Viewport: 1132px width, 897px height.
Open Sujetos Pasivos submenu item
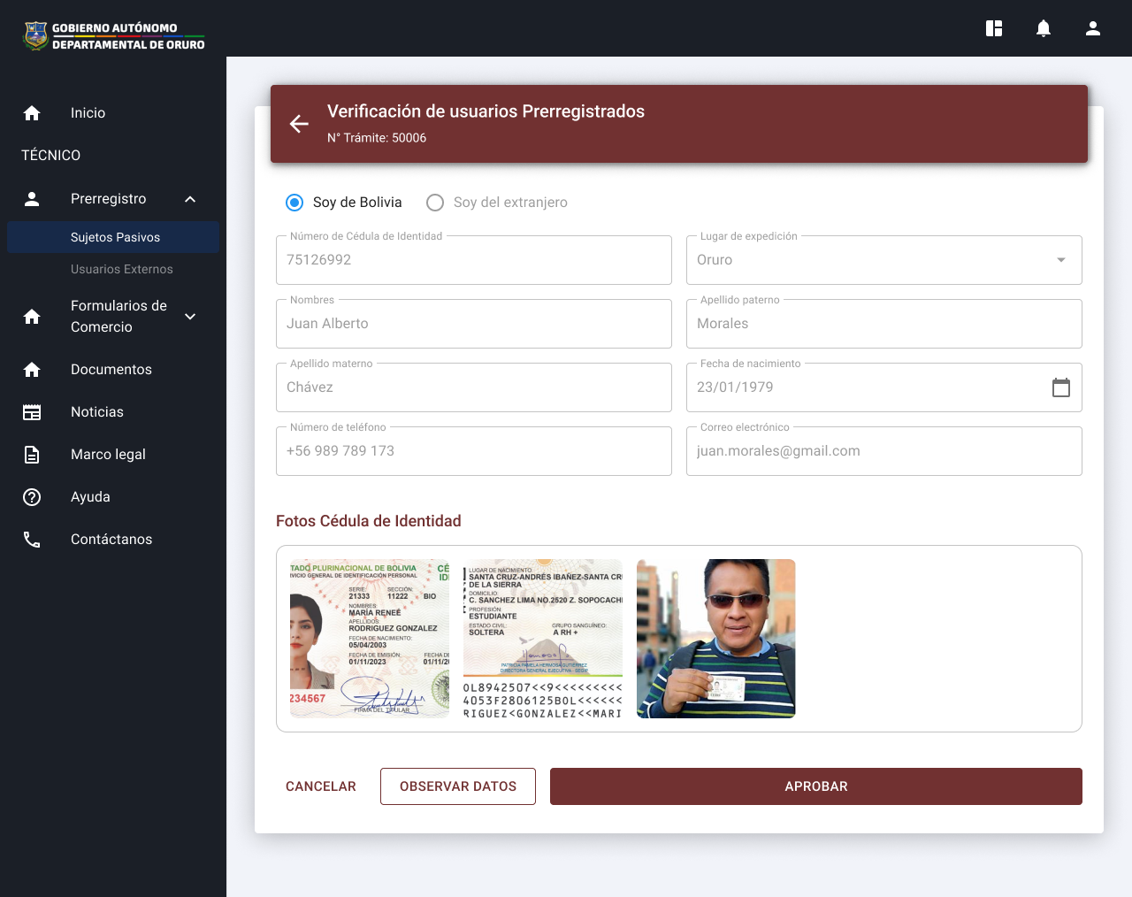pos(115,237)
